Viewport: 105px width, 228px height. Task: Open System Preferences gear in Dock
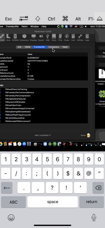pyautogui.click(x=29, y=144)
